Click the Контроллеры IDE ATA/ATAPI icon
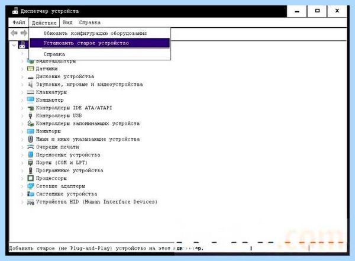The width and height of the screenshot is (355, 261). [x=30, y=108]
